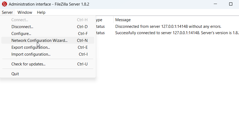Select the 'Disconnected from server' log message

(168, 26)
